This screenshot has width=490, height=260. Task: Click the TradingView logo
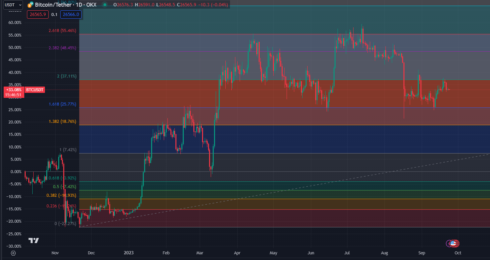click(34, 240)
